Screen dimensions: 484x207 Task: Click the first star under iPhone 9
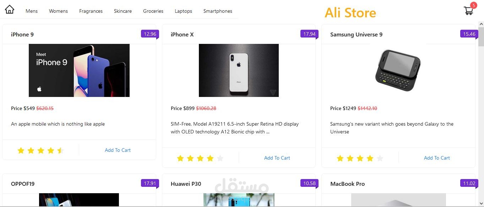click(21, 150)
